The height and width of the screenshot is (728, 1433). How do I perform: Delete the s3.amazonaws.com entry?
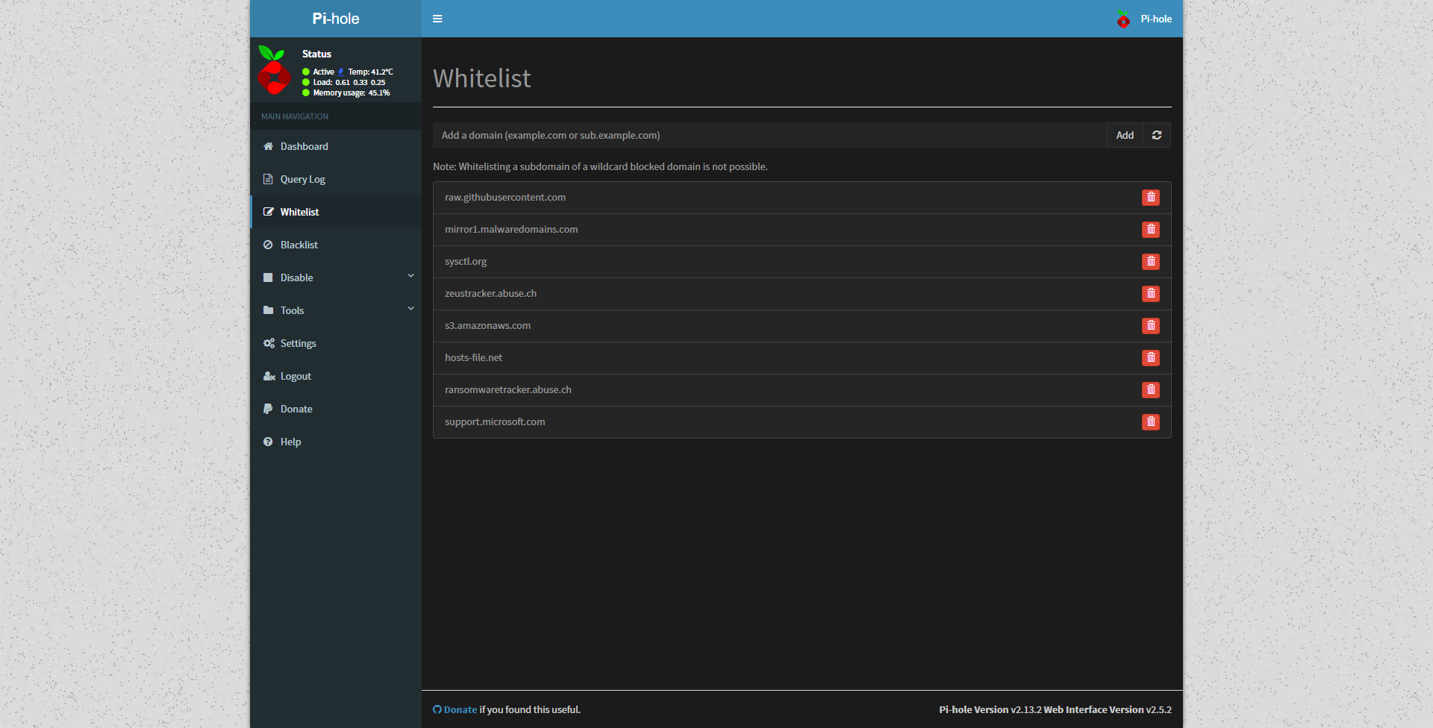tap(1150, 326)
